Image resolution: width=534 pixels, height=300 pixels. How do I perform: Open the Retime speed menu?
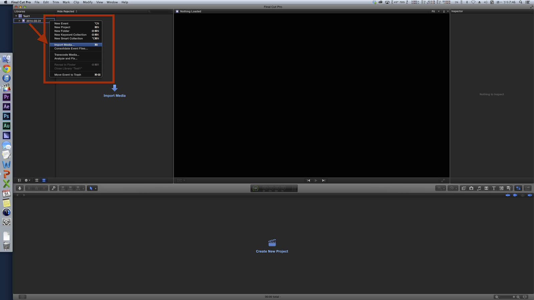[x=453, y=188]
